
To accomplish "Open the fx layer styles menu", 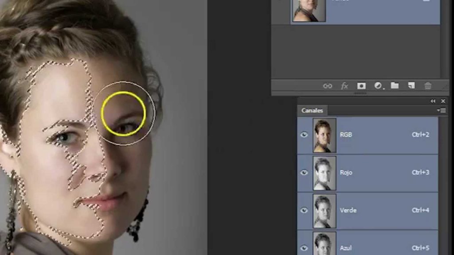I will pos(344,86).
